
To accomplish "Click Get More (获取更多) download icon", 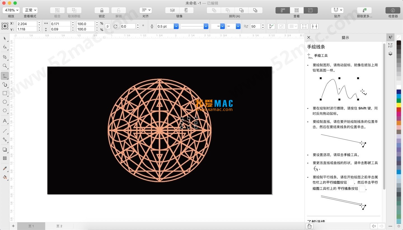I will pyautogui.click(x=364, y=10).
